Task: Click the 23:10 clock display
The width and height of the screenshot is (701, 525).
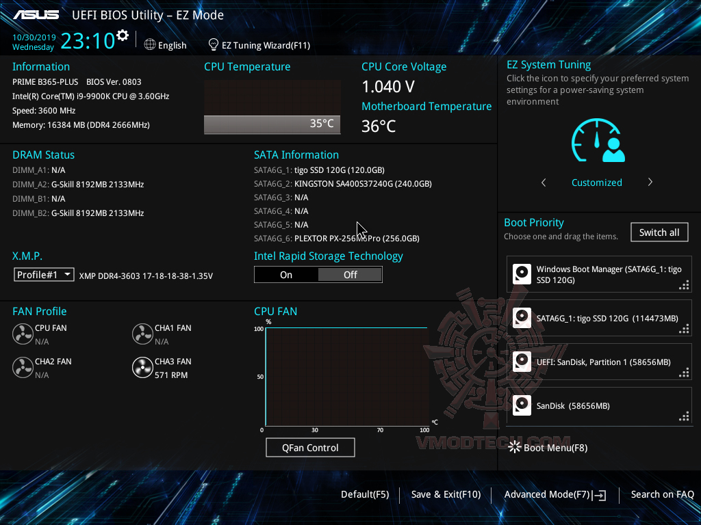Action: (x=88, y=40)
